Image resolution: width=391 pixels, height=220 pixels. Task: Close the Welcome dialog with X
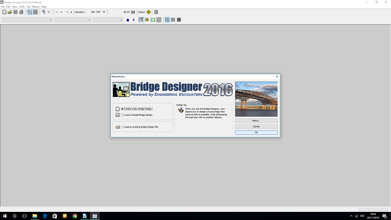click(x=277, y=77)
